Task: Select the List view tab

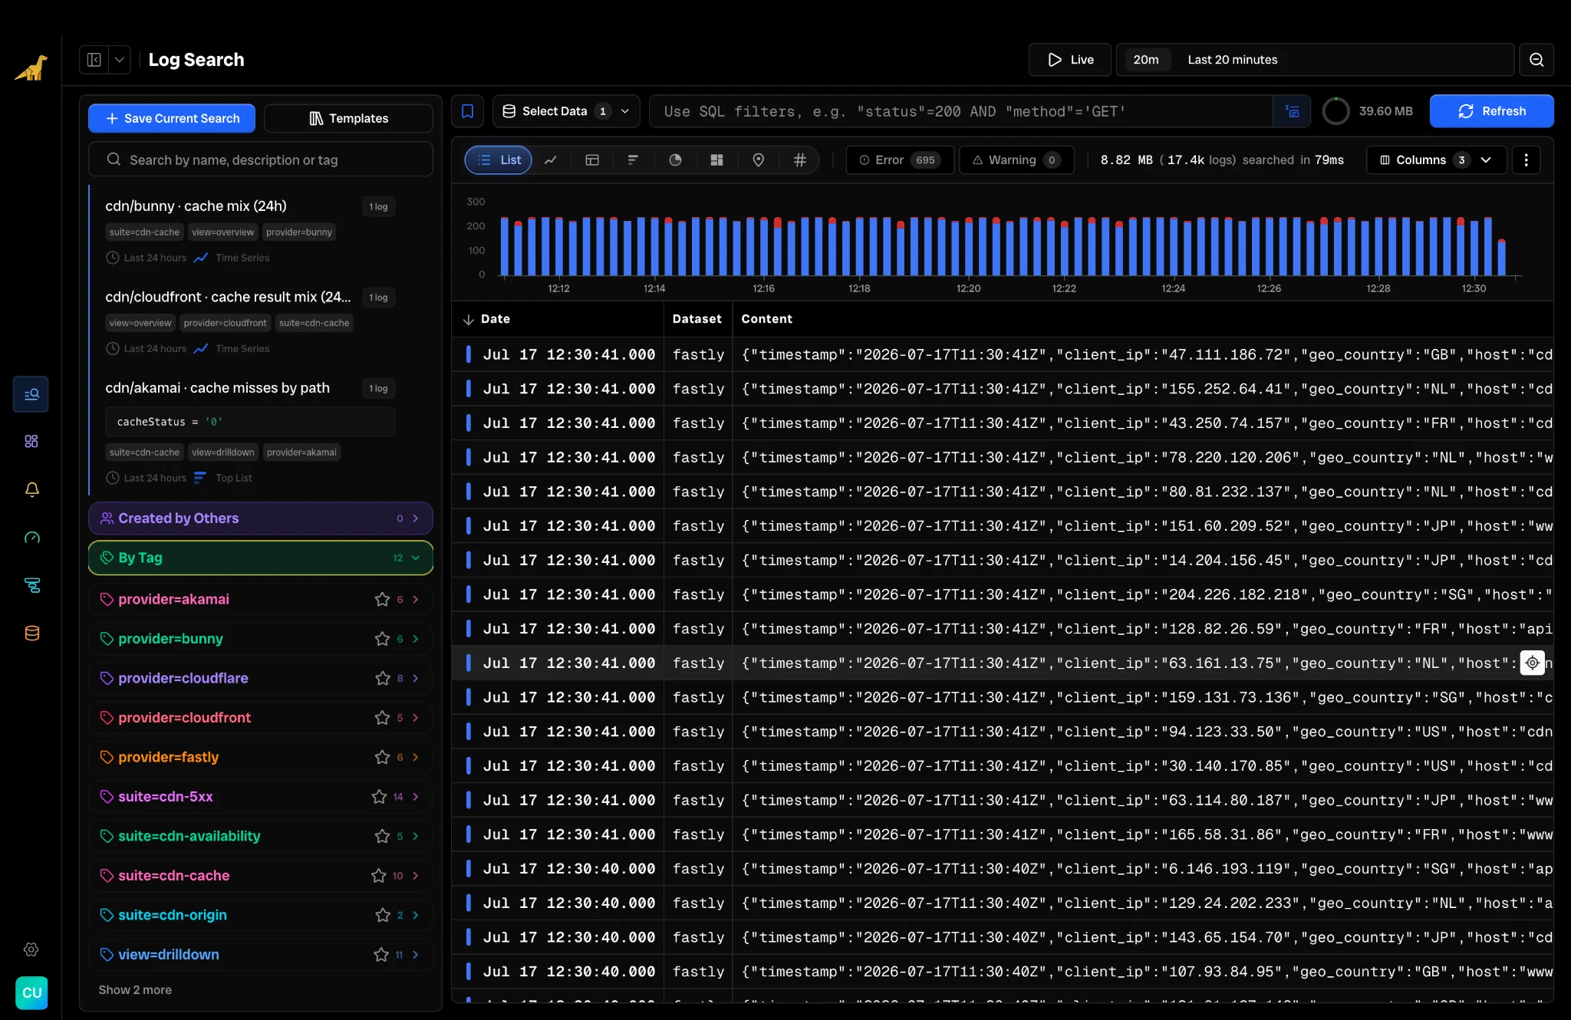Action: pos(499,160)
